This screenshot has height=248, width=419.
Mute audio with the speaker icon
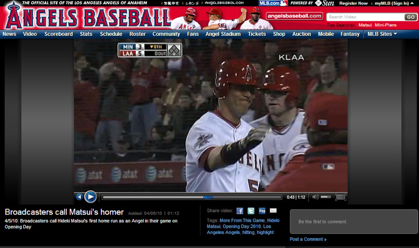pos(316,197)
